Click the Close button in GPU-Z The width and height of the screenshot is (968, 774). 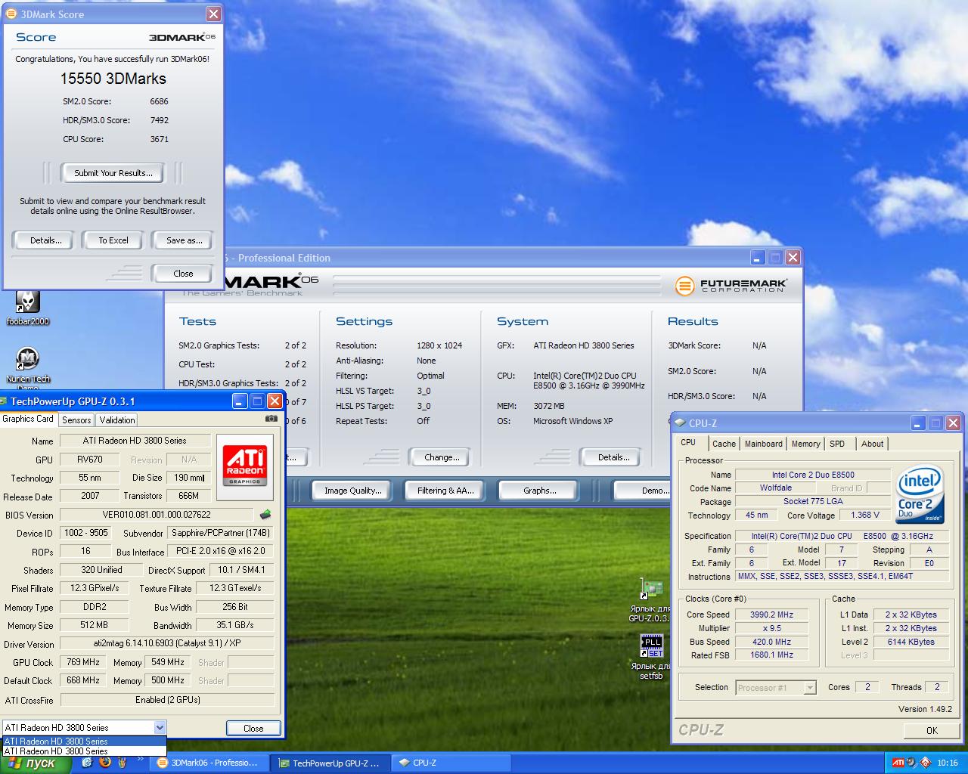253,729
